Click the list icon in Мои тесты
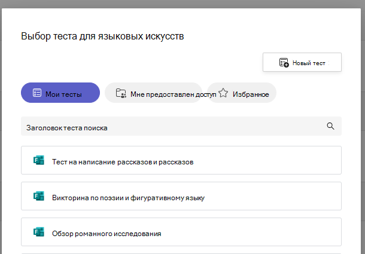Image resolution: width=365 pixels, height=254 pixels. click(x=37, y=93)
